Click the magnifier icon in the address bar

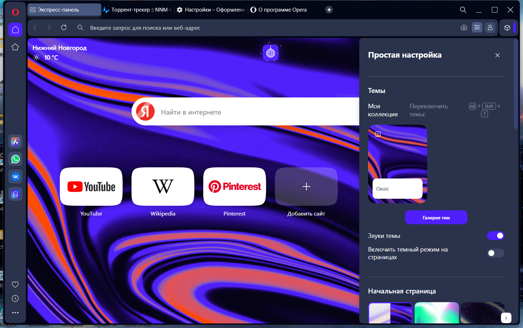tap(80, 28)
